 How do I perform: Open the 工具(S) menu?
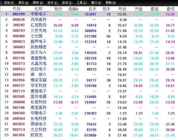tap(82, 3)
